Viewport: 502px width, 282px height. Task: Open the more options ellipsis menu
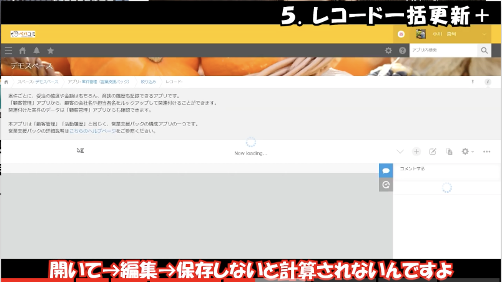click(x=487, y=152)
